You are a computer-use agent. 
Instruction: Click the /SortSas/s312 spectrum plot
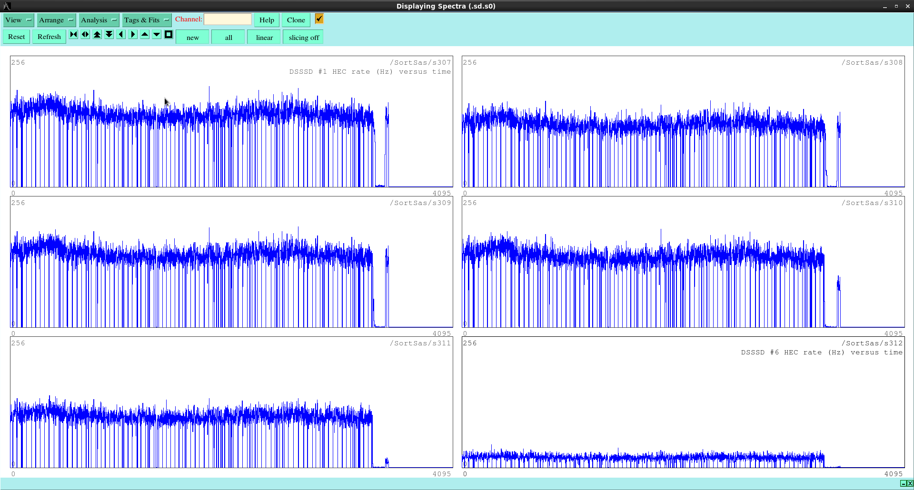[683, 402]
